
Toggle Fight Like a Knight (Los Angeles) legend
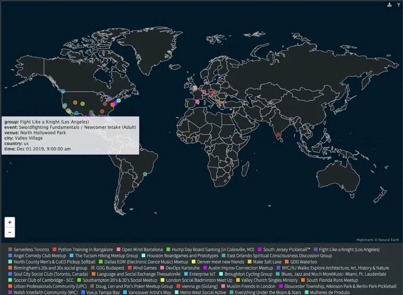(x=349, y=249)
